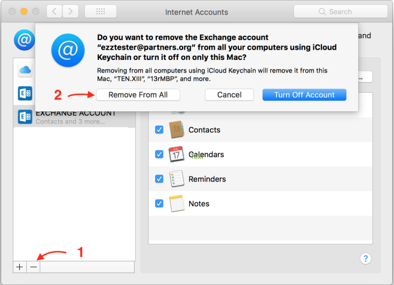Screen dimensions: 394x285
Task: Open help with the question mark button
Action: click(366, 259)
